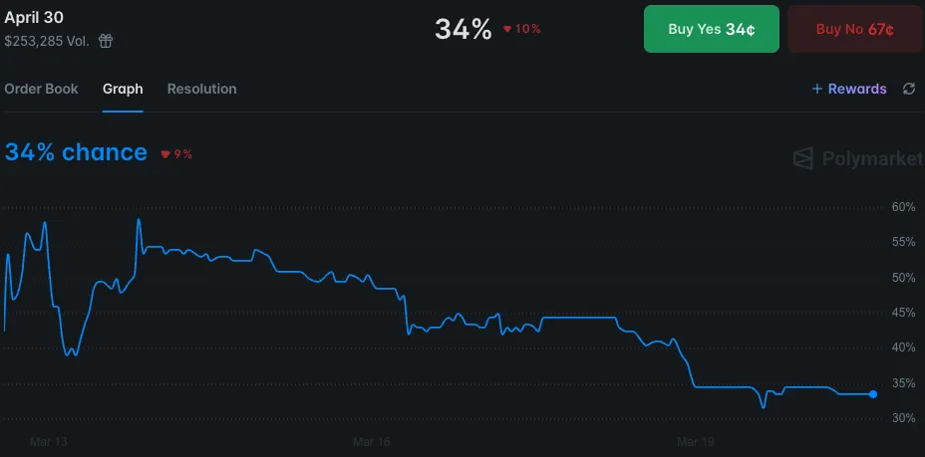
Task: Click the plus icon before Rewards
Action: point(817,89)
